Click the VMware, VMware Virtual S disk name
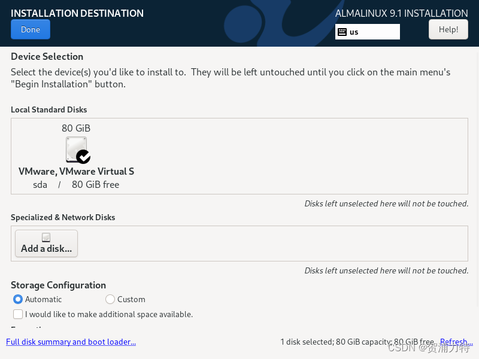 (x=77, y=172)
